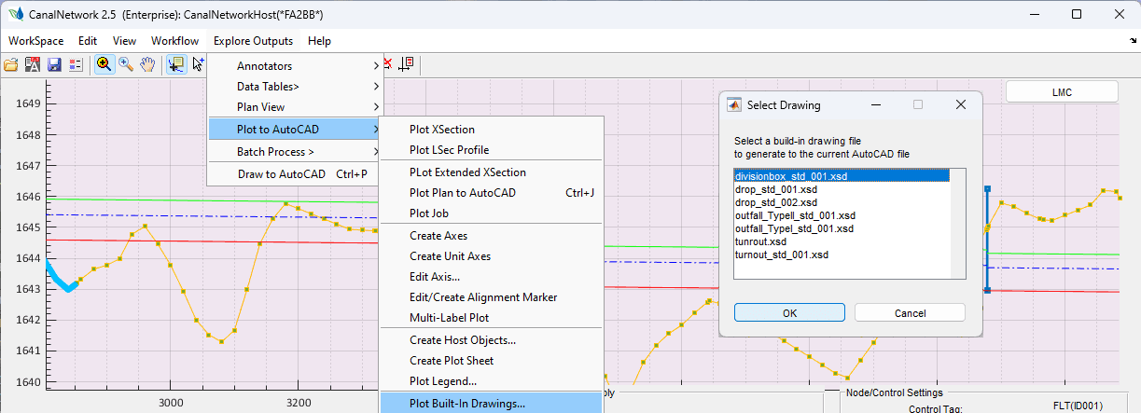The image size is (1141, 413).
Task: Select drop_std_001.xsd in the list
Action: (842, 188)
